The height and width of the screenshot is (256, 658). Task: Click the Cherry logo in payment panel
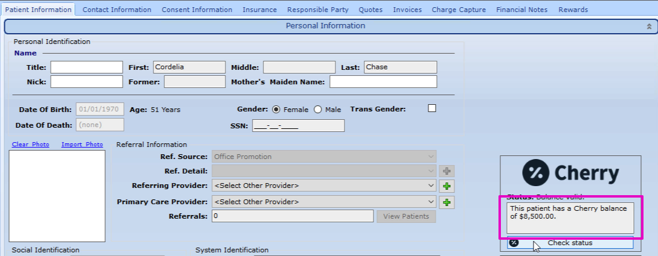point(570,173)
